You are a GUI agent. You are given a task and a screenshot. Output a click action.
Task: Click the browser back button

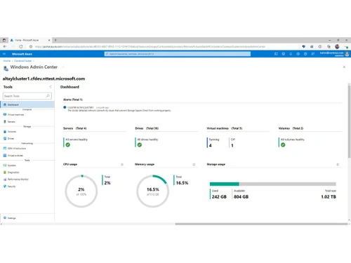coord(5,46)
